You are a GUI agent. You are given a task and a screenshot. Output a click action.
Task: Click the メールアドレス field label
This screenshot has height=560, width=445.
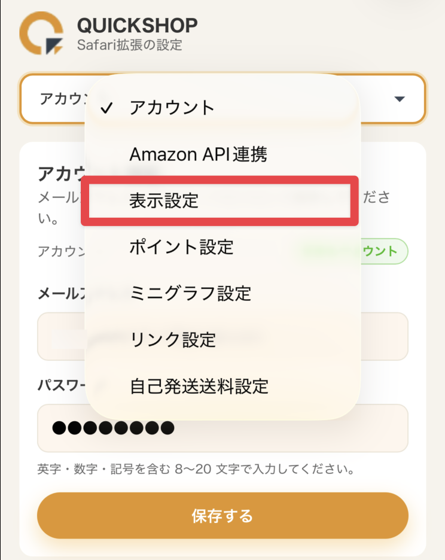point(60,293)
